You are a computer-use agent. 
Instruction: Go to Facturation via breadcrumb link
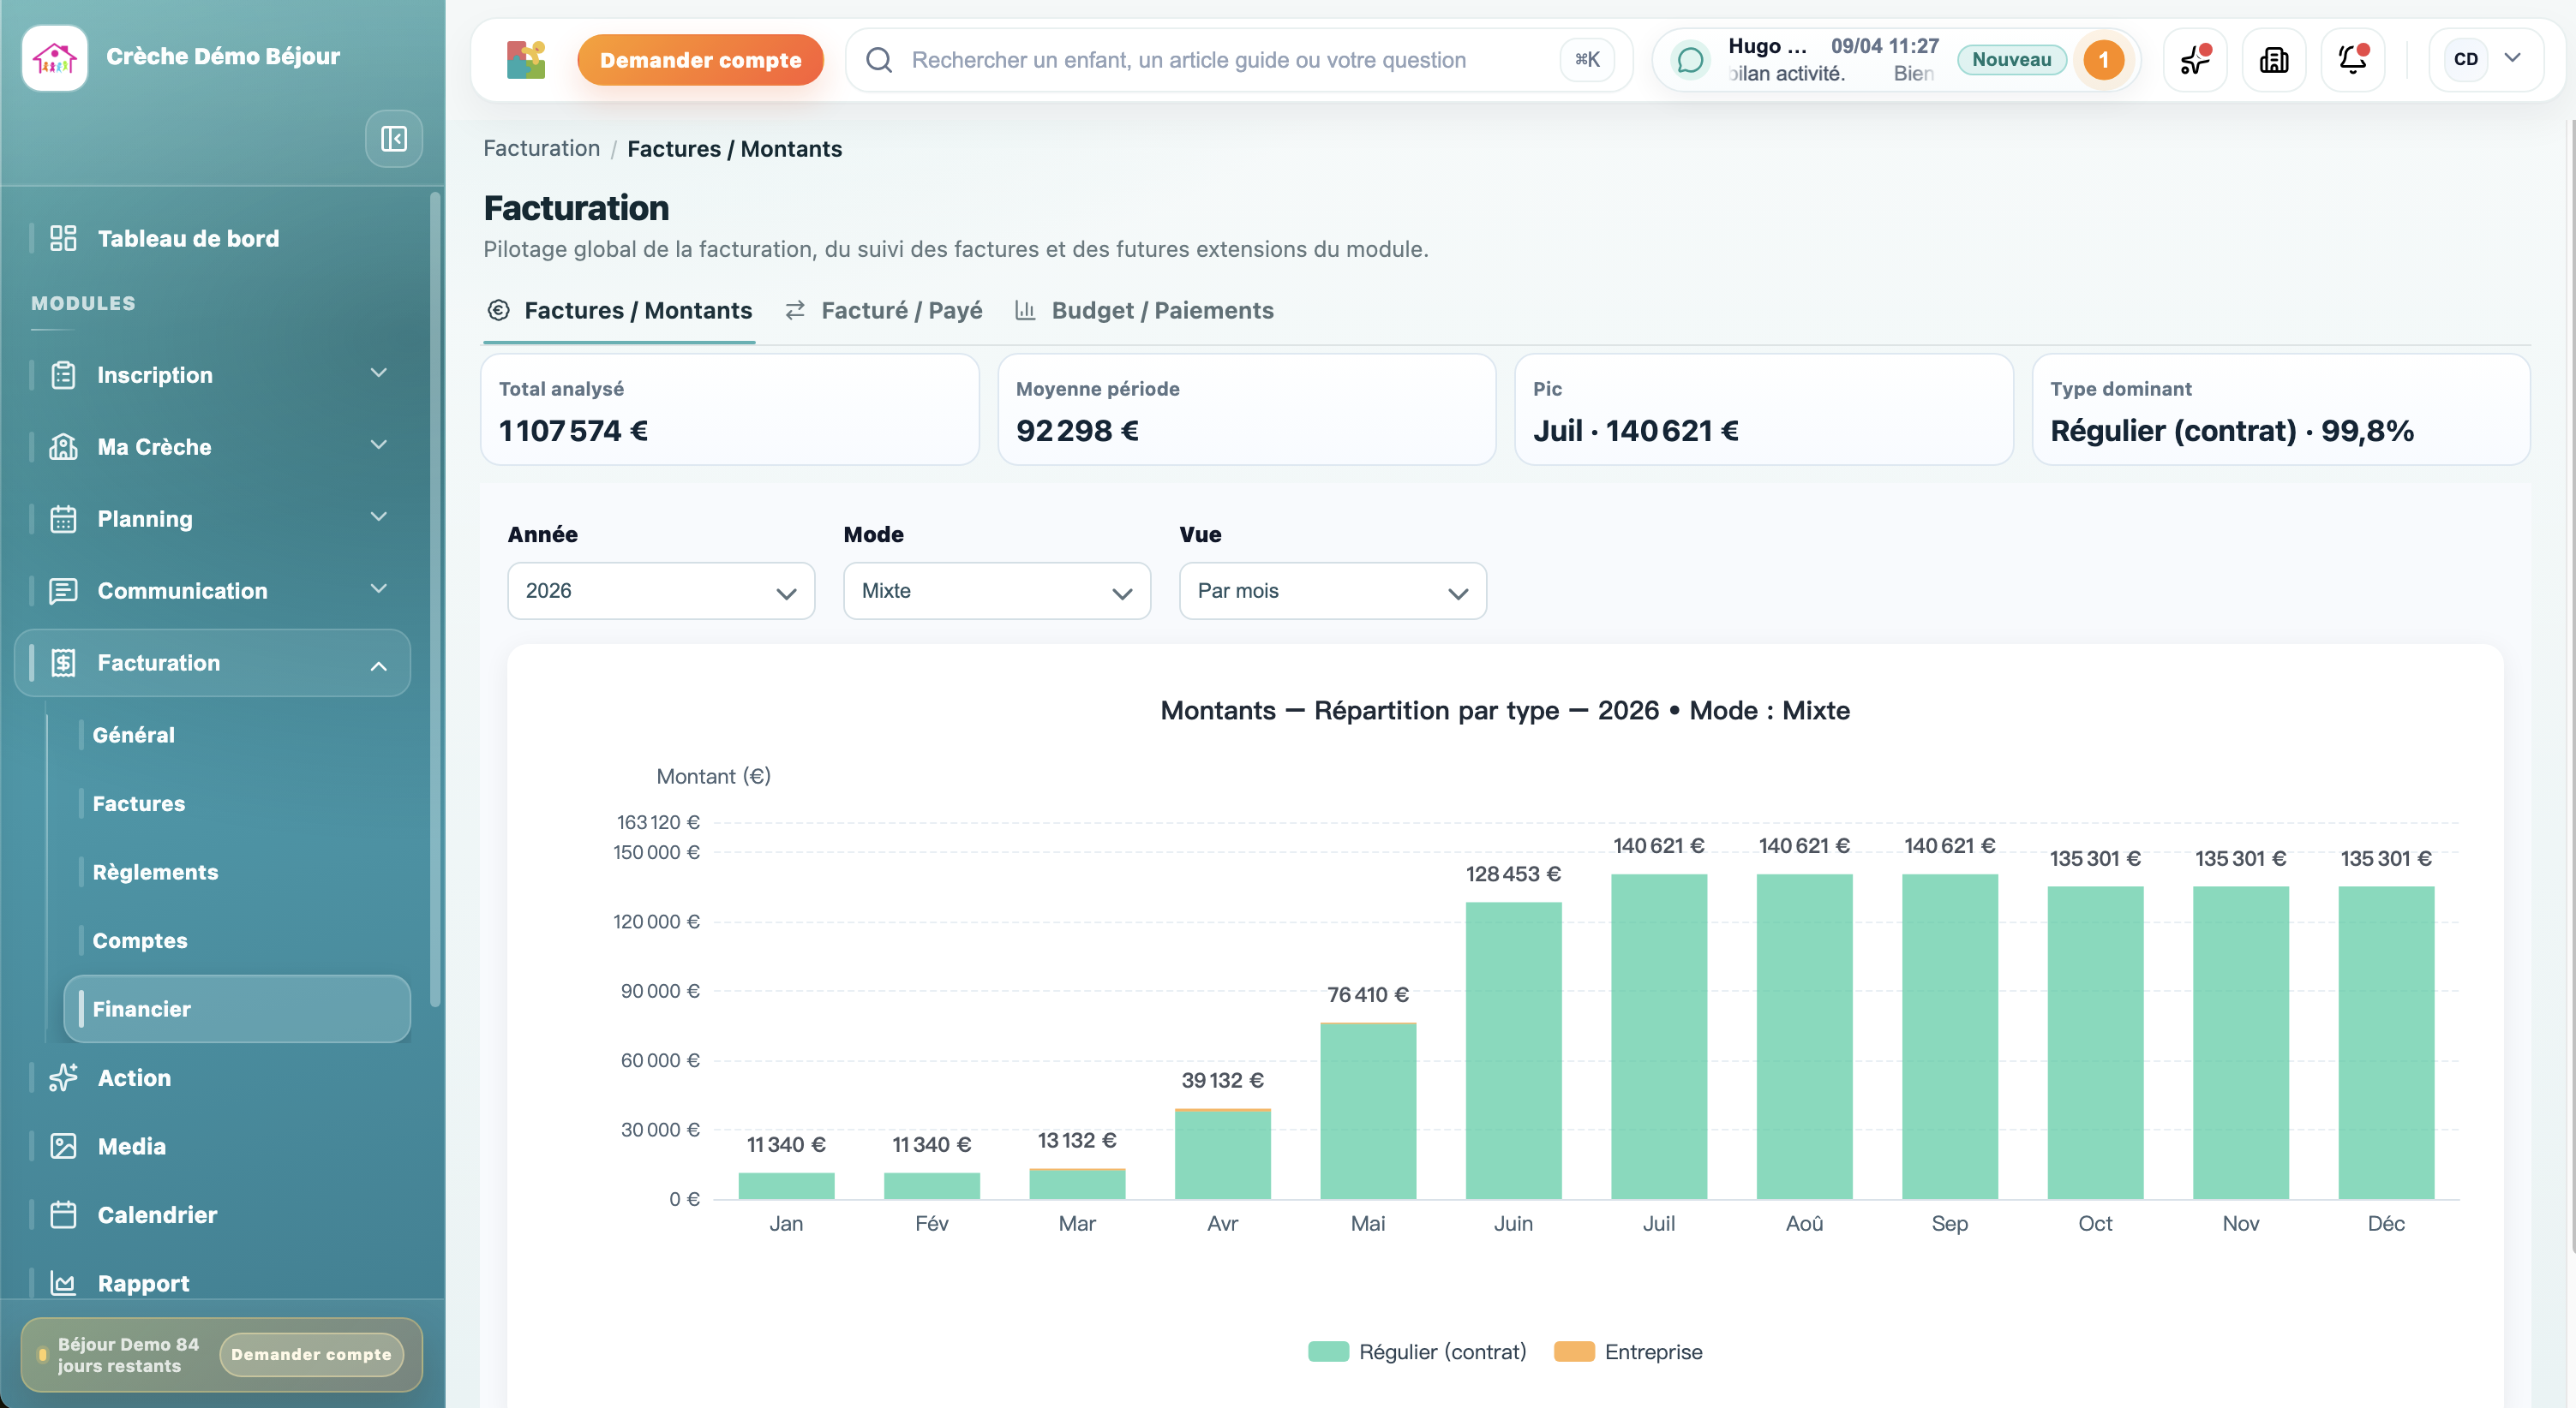click(x=541, y=148)
